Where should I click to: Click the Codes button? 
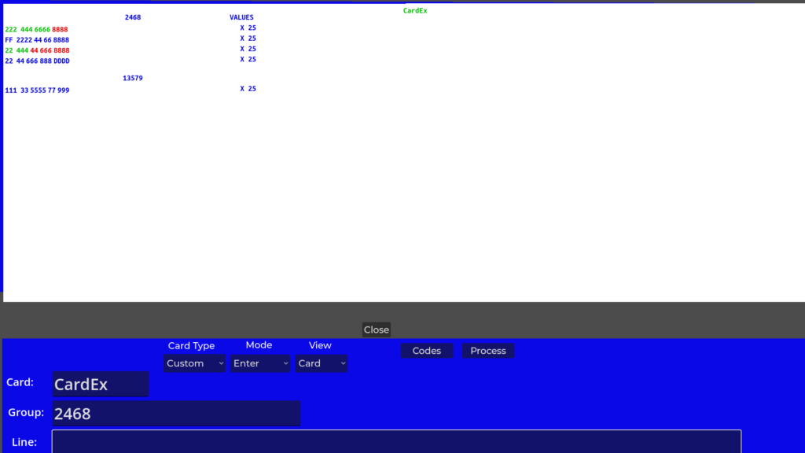(x=427, y=351)
